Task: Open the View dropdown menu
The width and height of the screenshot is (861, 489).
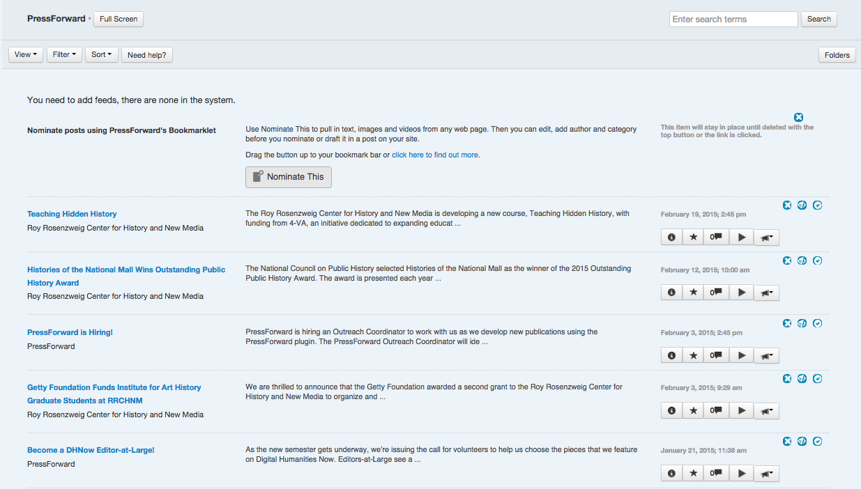Action: pyautogui.click(x=26, y=54)
